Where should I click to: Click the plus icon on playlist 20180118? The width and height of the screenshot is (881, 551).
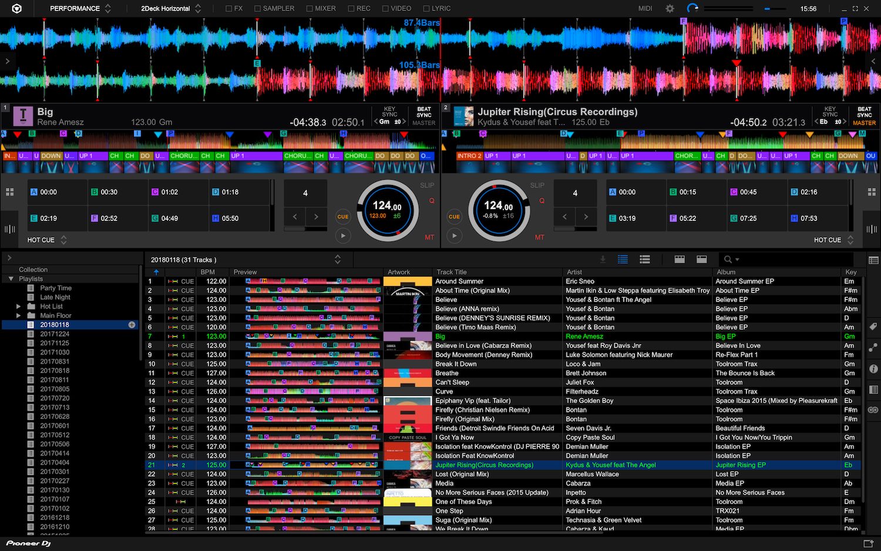coord(132,325)
